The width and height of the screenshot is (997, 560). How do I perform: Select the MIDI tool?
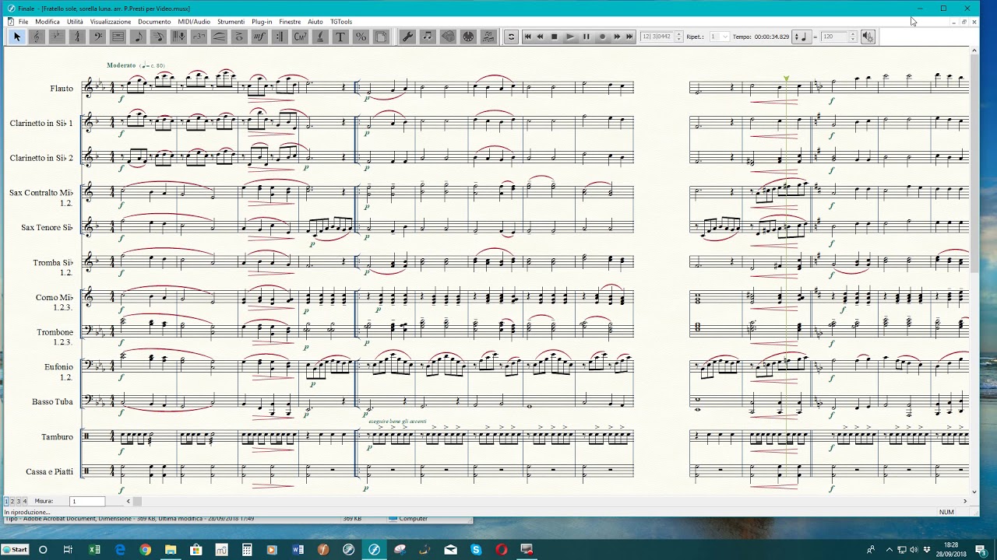pyautogui.click(x=468, y=37)
